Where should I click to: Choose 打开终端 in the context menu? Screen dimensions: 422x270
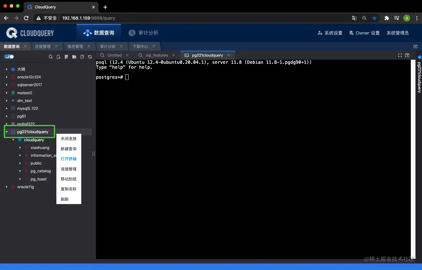(x=69, y=159)
